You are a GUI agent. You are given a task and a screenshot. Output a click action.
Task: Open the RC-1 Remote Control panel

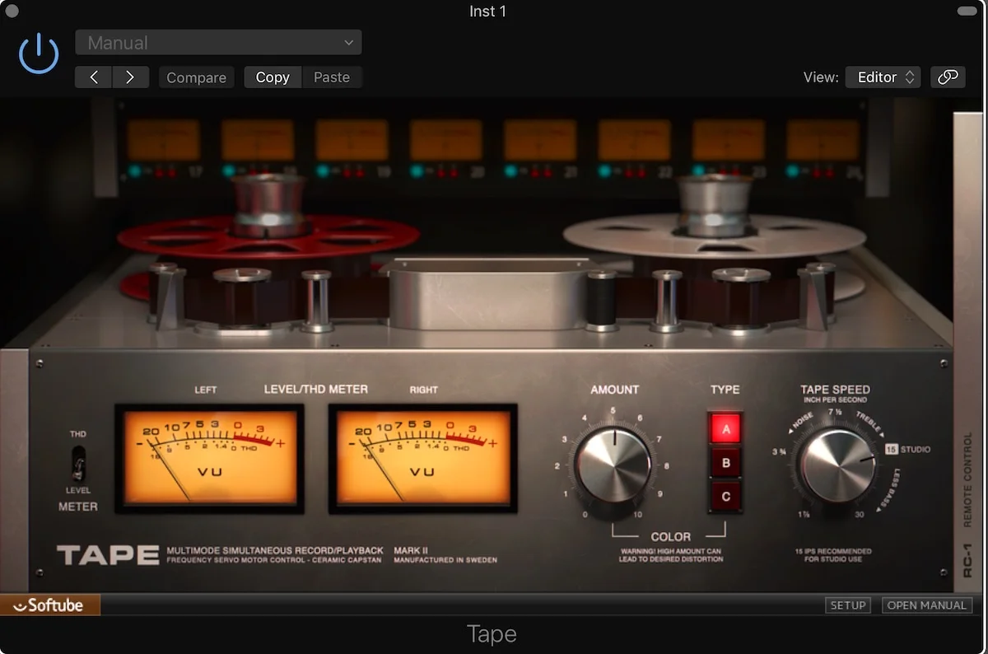[969, 353]
